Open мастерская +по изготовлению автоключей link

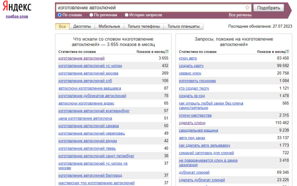pyautogui.click(x=97, y=183)
